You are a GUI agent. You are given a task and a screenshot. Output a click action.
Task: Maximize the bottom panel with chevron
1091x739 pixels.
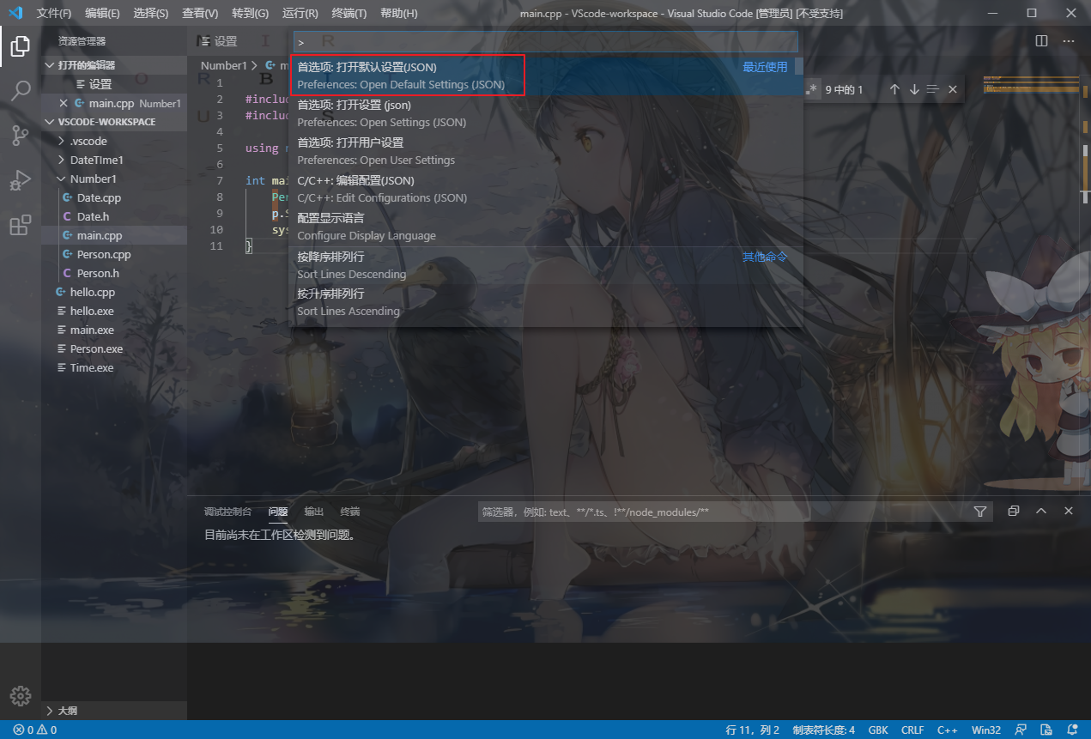pyautogui.click(x=1041, y=511)
